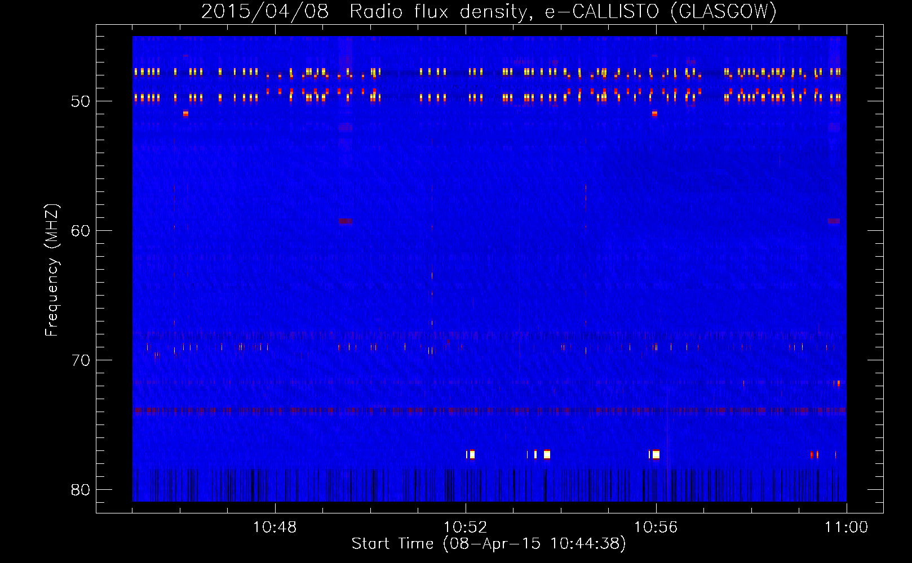Viewport: 912px width, 563px height.
Task: Click the 50 MHz frequency tick label
Action: 81,101
